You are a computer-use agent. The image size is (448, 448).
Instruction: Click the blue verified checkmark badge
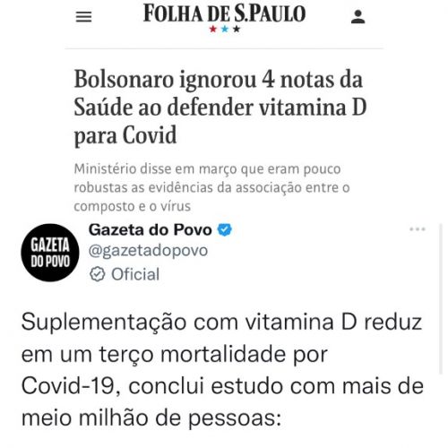(225, 229)
